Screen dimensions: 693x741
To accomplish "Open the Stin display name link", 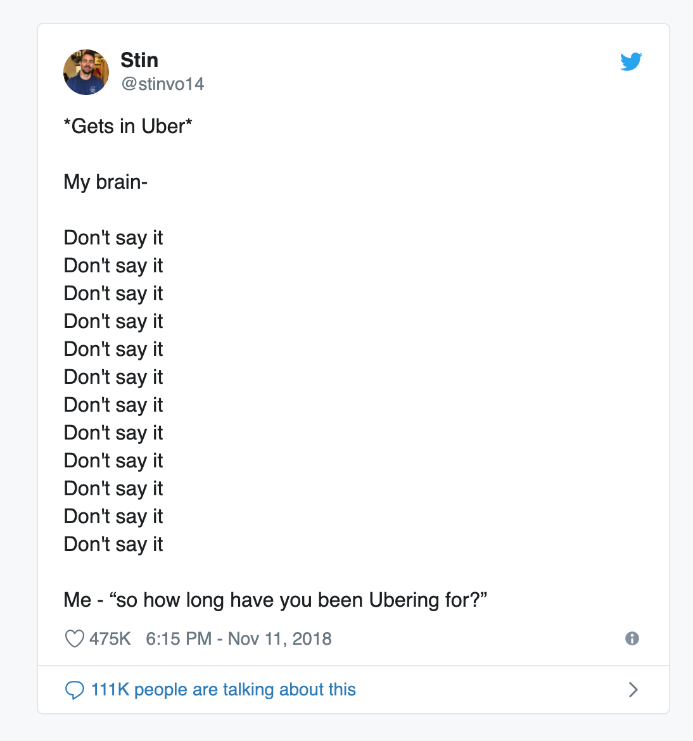I will coord(139,60).
